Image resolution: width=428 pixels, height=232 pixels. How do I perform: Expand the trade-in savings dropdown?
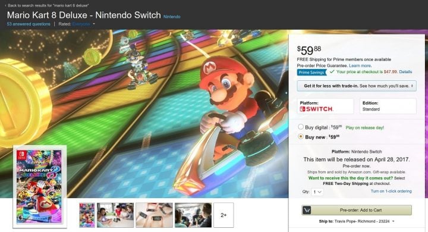click(x=357, y=86)
